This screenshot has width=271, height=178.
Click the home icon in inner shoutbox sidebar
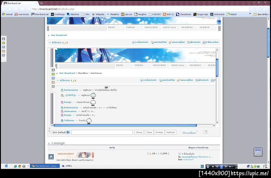pos(53,70)
